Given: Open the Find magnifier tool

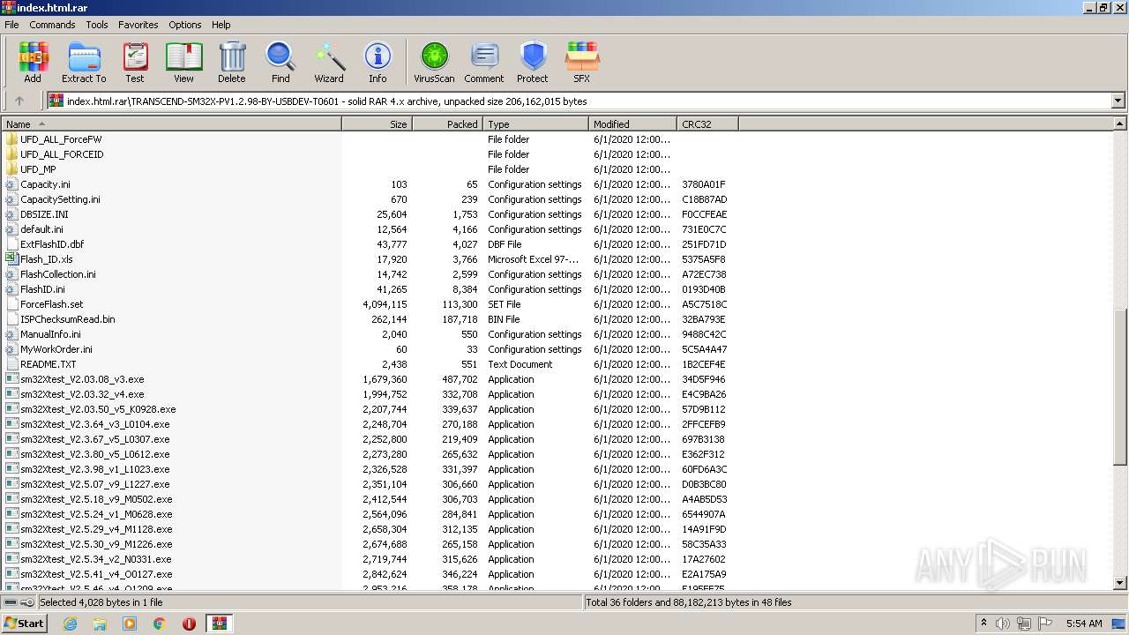Looking at the screenshot, I should pyautogui.click(x=280, y=62).
